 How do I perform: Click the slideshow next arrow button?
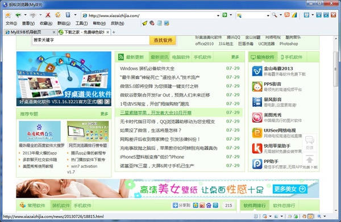pos(107,102)
